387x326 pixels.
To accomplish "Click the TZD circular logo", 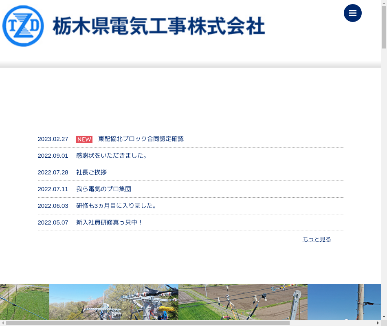I will tap(23, 26).
